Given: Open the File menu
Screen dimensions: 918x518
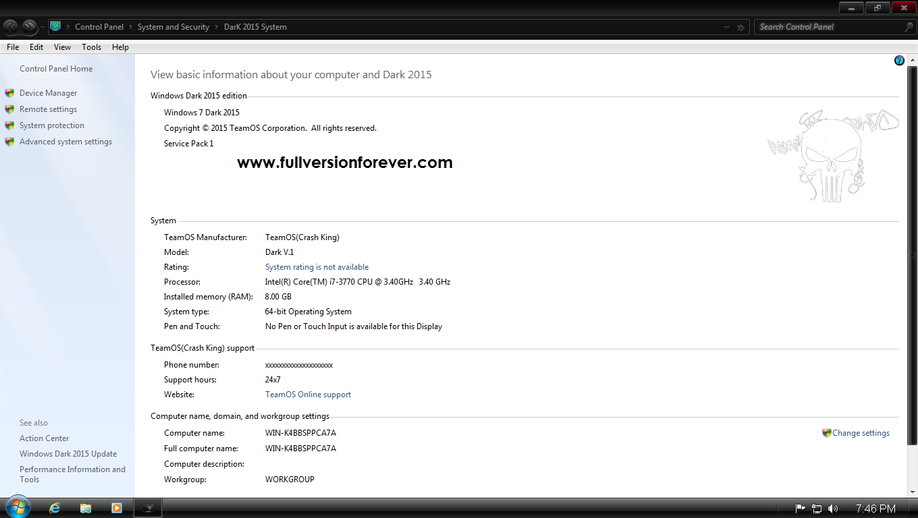Looking at the screenshot, I should [13, 47].
